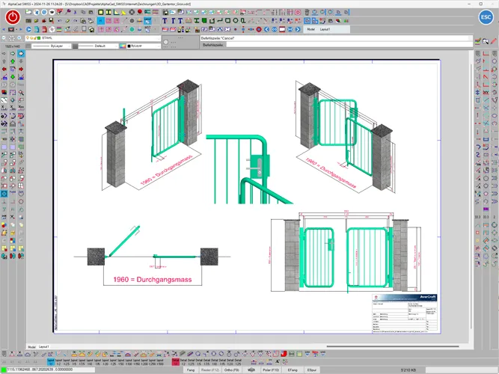499x374 pixels.
Task: Switch to the Model tab at bottom
Action: [31, 347]
